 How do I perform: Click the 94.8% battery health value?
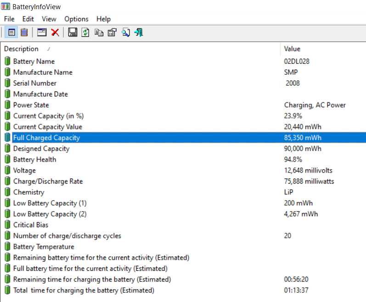[293, 159]
